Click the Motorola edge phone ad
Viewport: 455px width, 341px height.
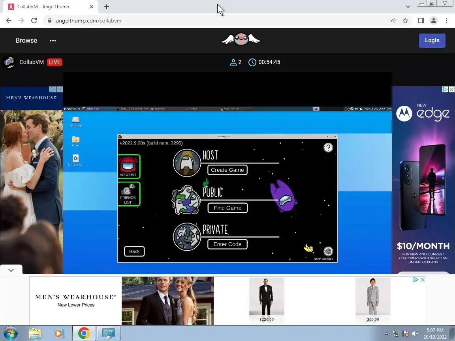point(423,180)
